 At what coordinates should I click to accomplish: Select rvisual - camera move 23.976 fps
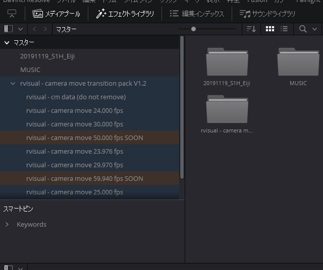click(x=90, y=151)
